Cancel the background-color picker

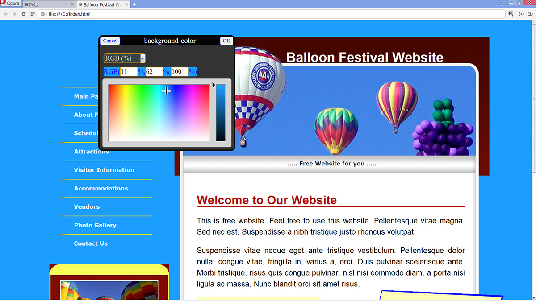pos(110,41)
